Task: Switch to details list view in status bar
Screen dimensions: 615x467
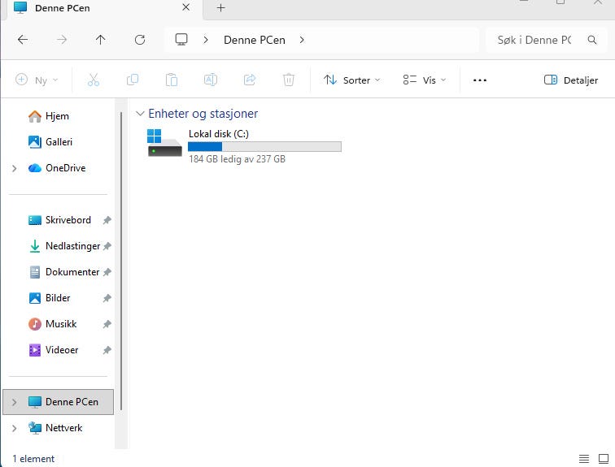Action: tap(584, 458)
